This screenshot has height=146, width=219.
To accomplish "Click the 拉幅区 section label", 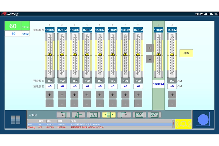I will tap(33, 115).
